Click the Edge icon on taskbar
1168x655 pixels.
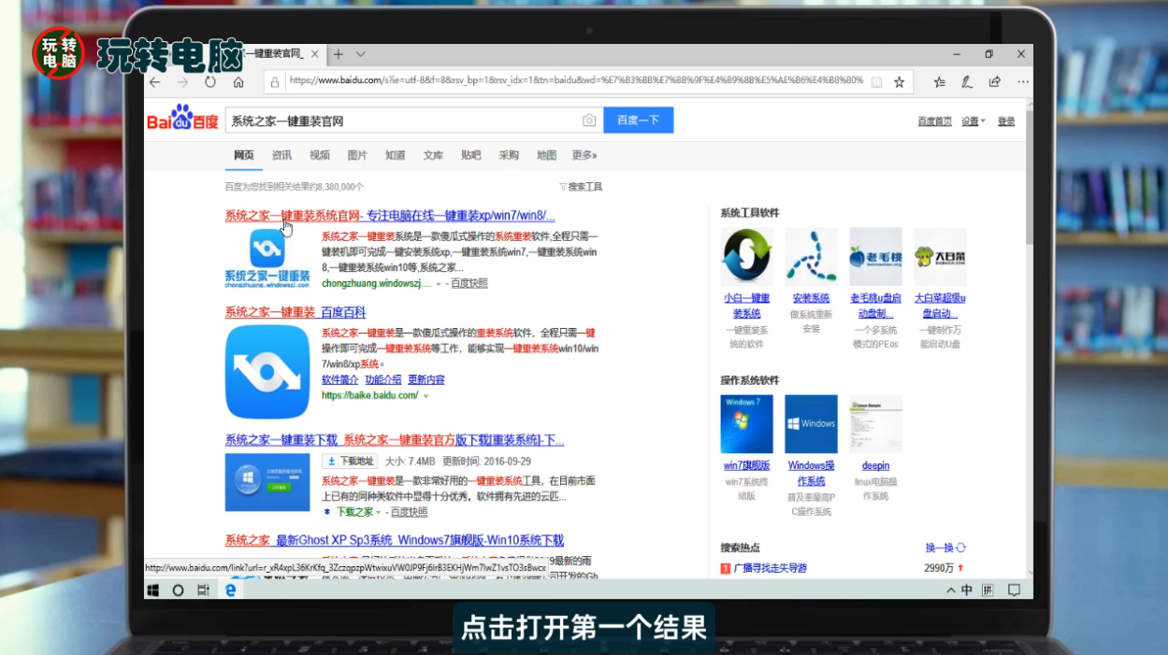[230, 591]
